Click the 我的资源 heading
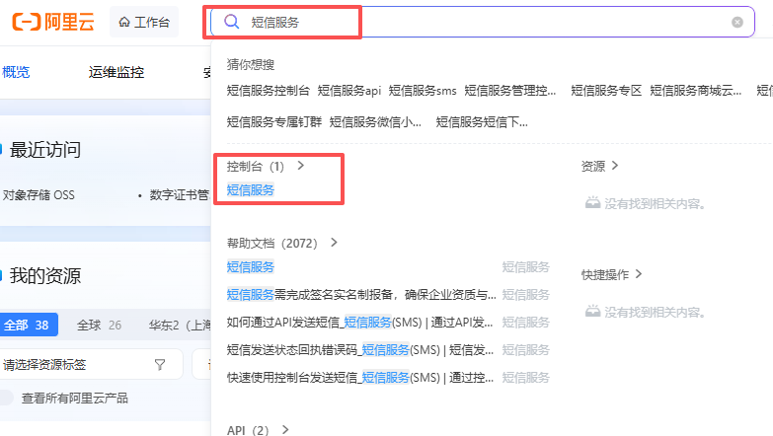 click(45, 276)
